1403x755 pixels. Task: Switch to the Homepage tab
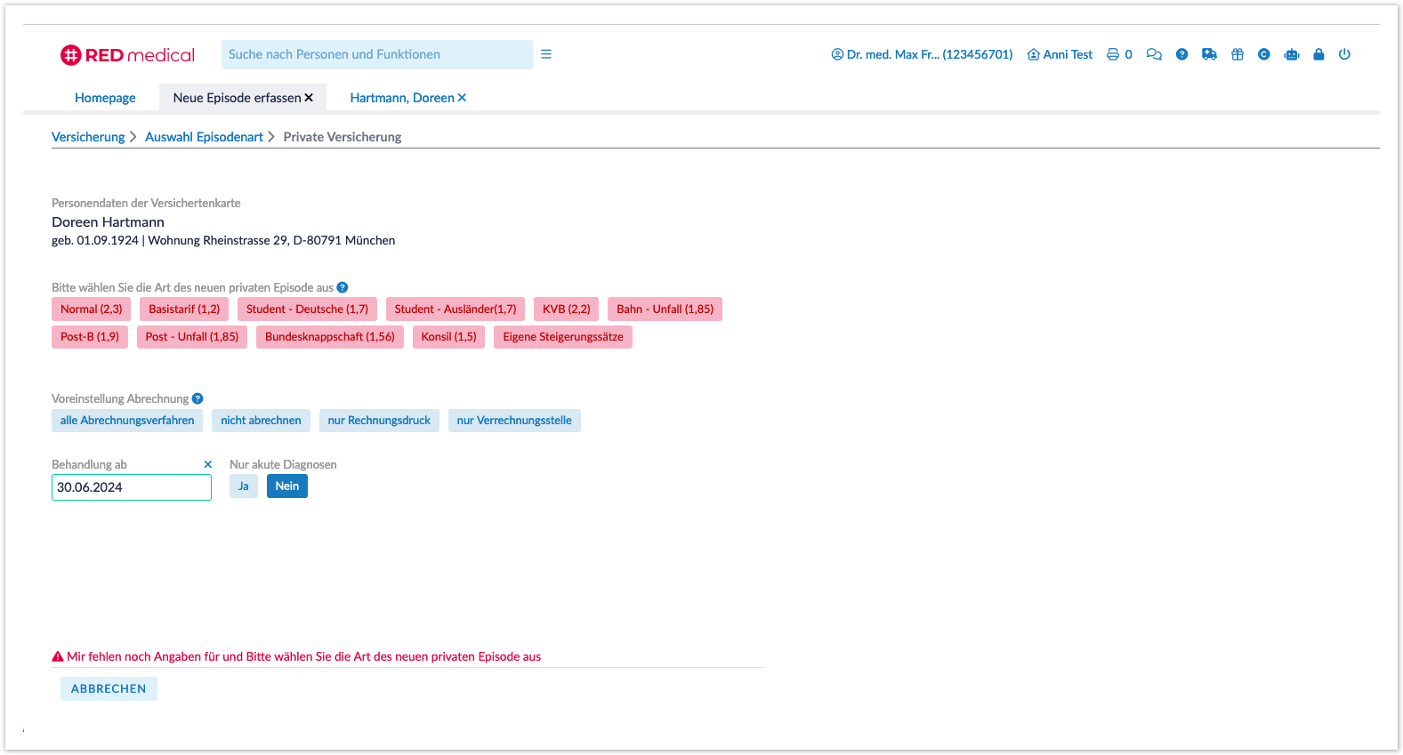[105, 98]
